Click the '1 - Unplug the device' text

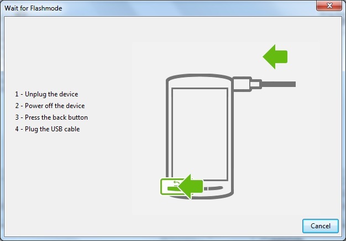(46, 94)
